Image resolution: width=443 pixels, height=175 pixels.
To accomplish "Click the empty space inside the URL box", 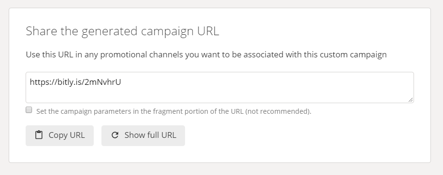I will [254, 90].
